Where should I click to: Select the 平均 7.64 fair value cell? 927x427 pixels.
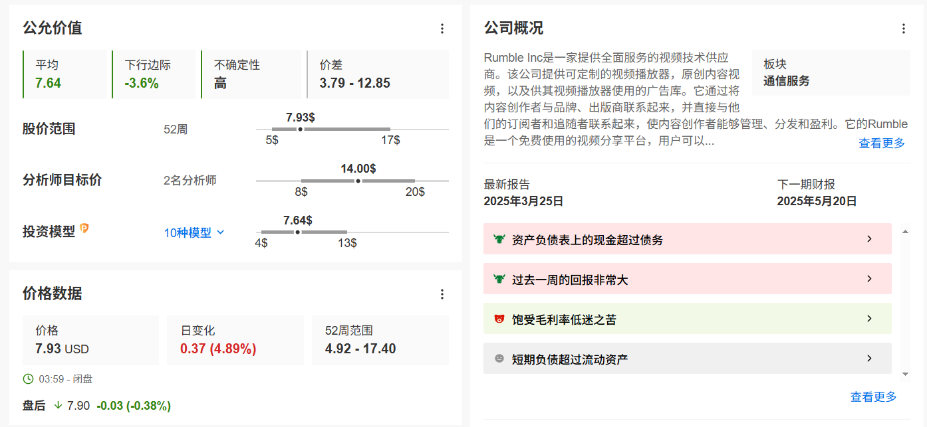pyautogui.click(x=65, y=74)
